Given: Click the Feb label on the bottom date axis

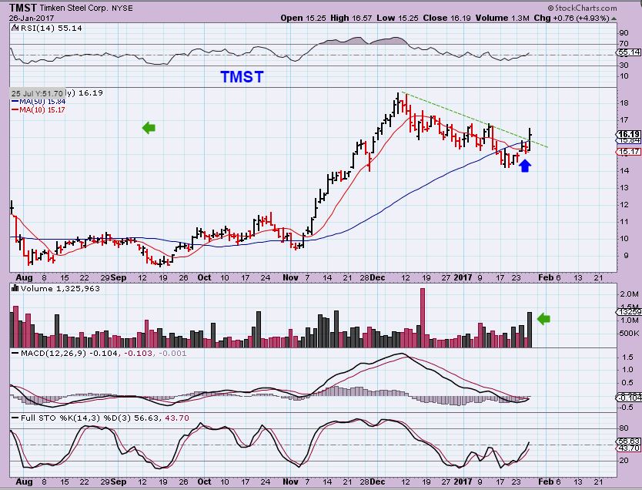Looking at the screenshot, I should (x=545, y=481).
